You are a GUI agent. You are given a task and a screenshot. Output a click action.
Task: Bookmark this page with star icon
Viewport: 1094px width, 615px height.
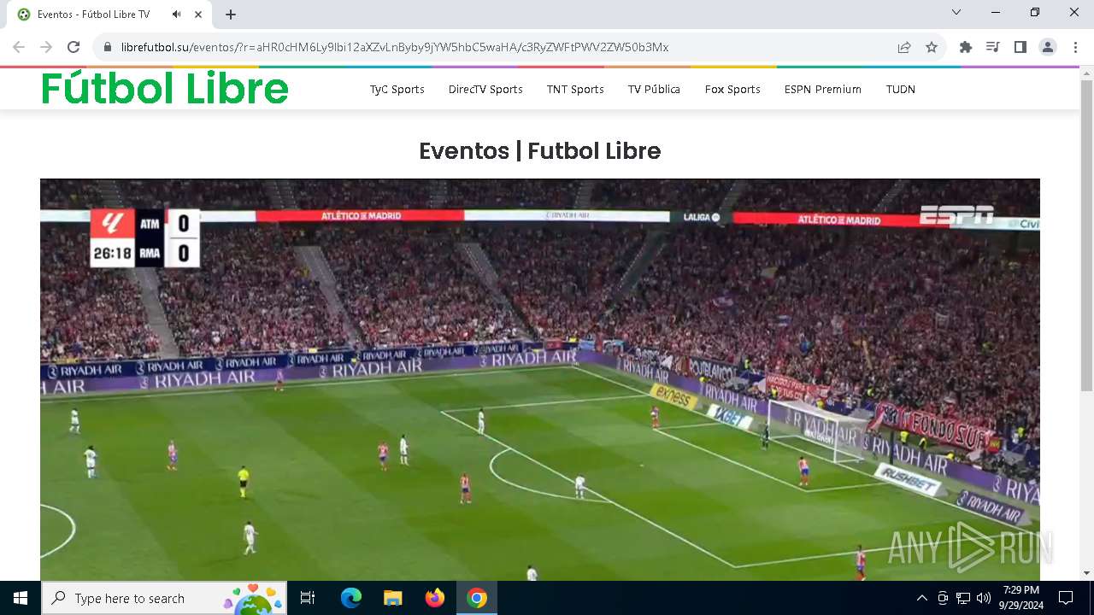pyautogui.click(x=932, y=47)
